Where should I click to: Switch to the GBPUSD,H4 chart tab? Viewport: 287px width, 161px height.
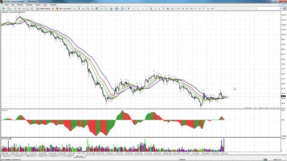click(x=31, y=156)
